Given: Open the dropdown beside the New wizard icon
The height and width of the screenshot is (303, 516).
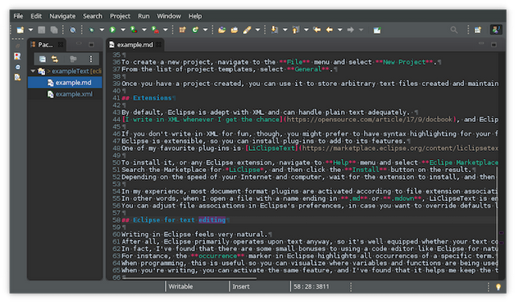Looking at the screenshot, I should (x=31, y=30).
